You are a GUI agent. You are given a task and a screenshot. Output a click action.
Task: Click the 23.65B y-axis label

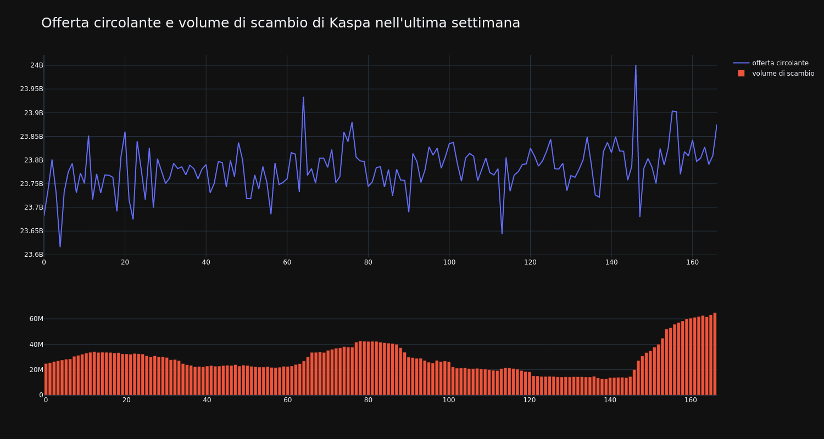[x=32, y=231]
